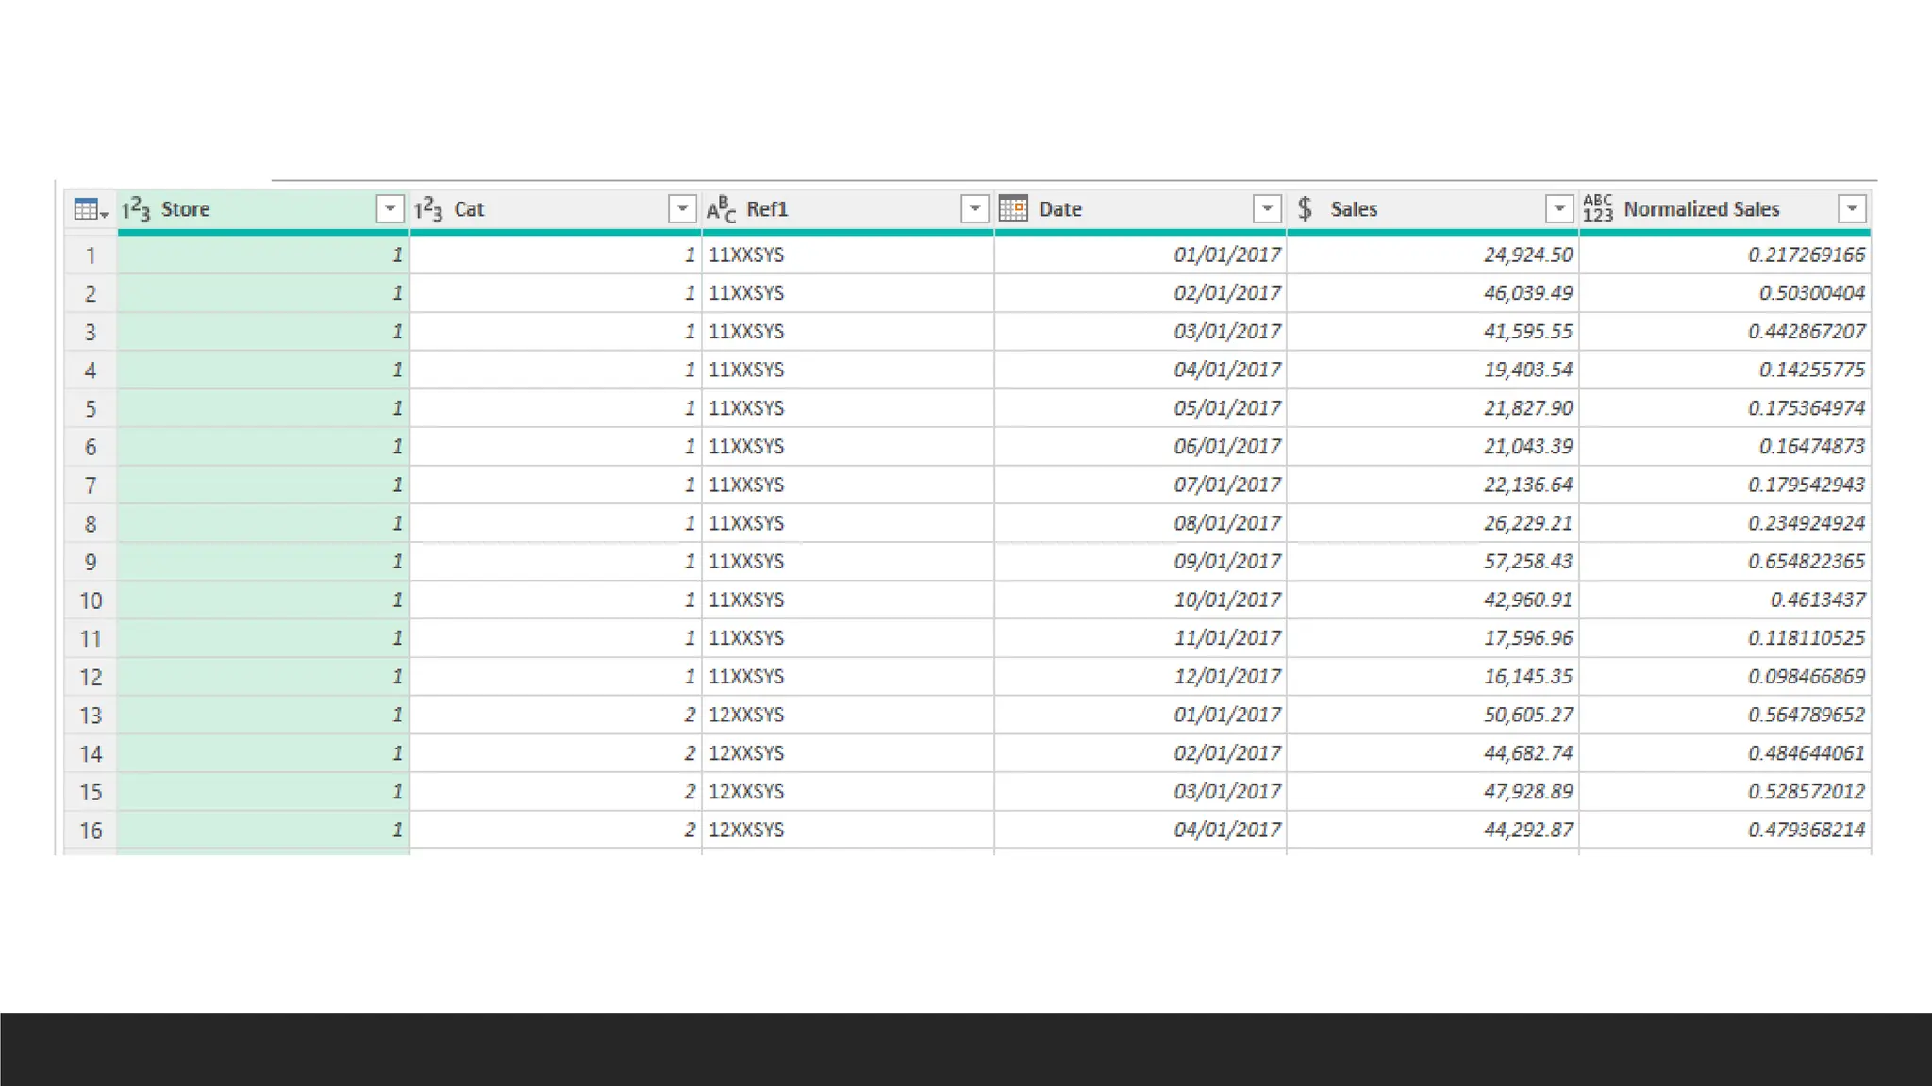This screenshot has height=1086, width=1932.
Task: Open the Date column filter dropdown
Action: pos(1267,208)
